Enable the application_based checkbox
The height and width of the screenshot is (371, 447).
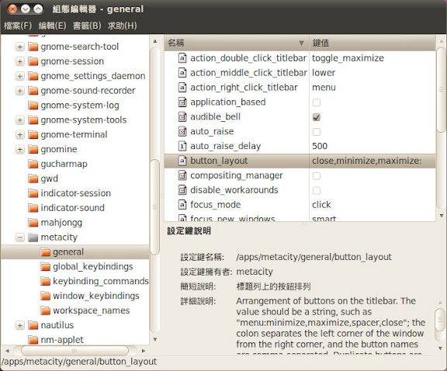[317, 102]
